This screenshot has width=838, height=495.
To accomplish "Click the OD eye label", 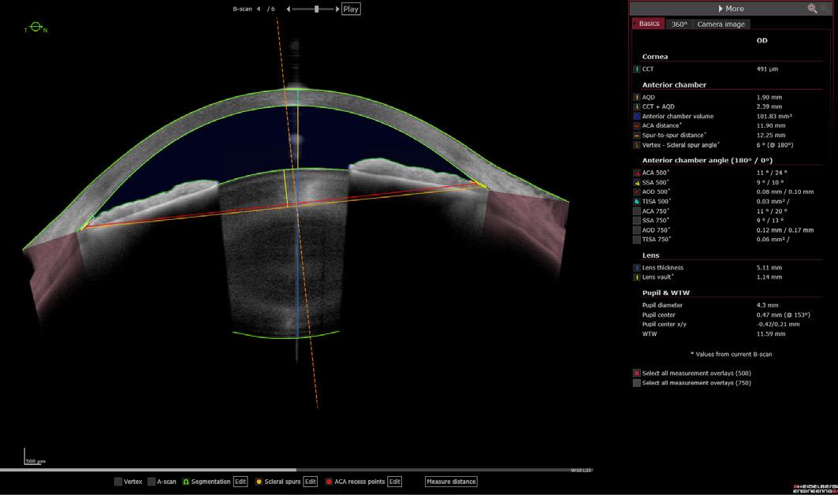I will [x=762, y=41].
